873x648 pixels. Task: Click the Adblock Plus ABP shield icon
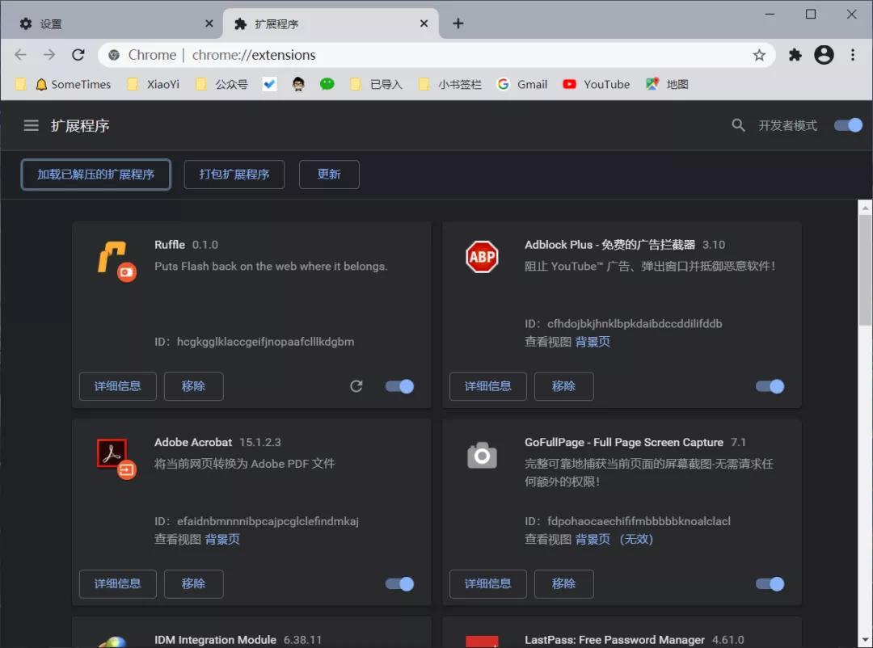pos(482,256)
